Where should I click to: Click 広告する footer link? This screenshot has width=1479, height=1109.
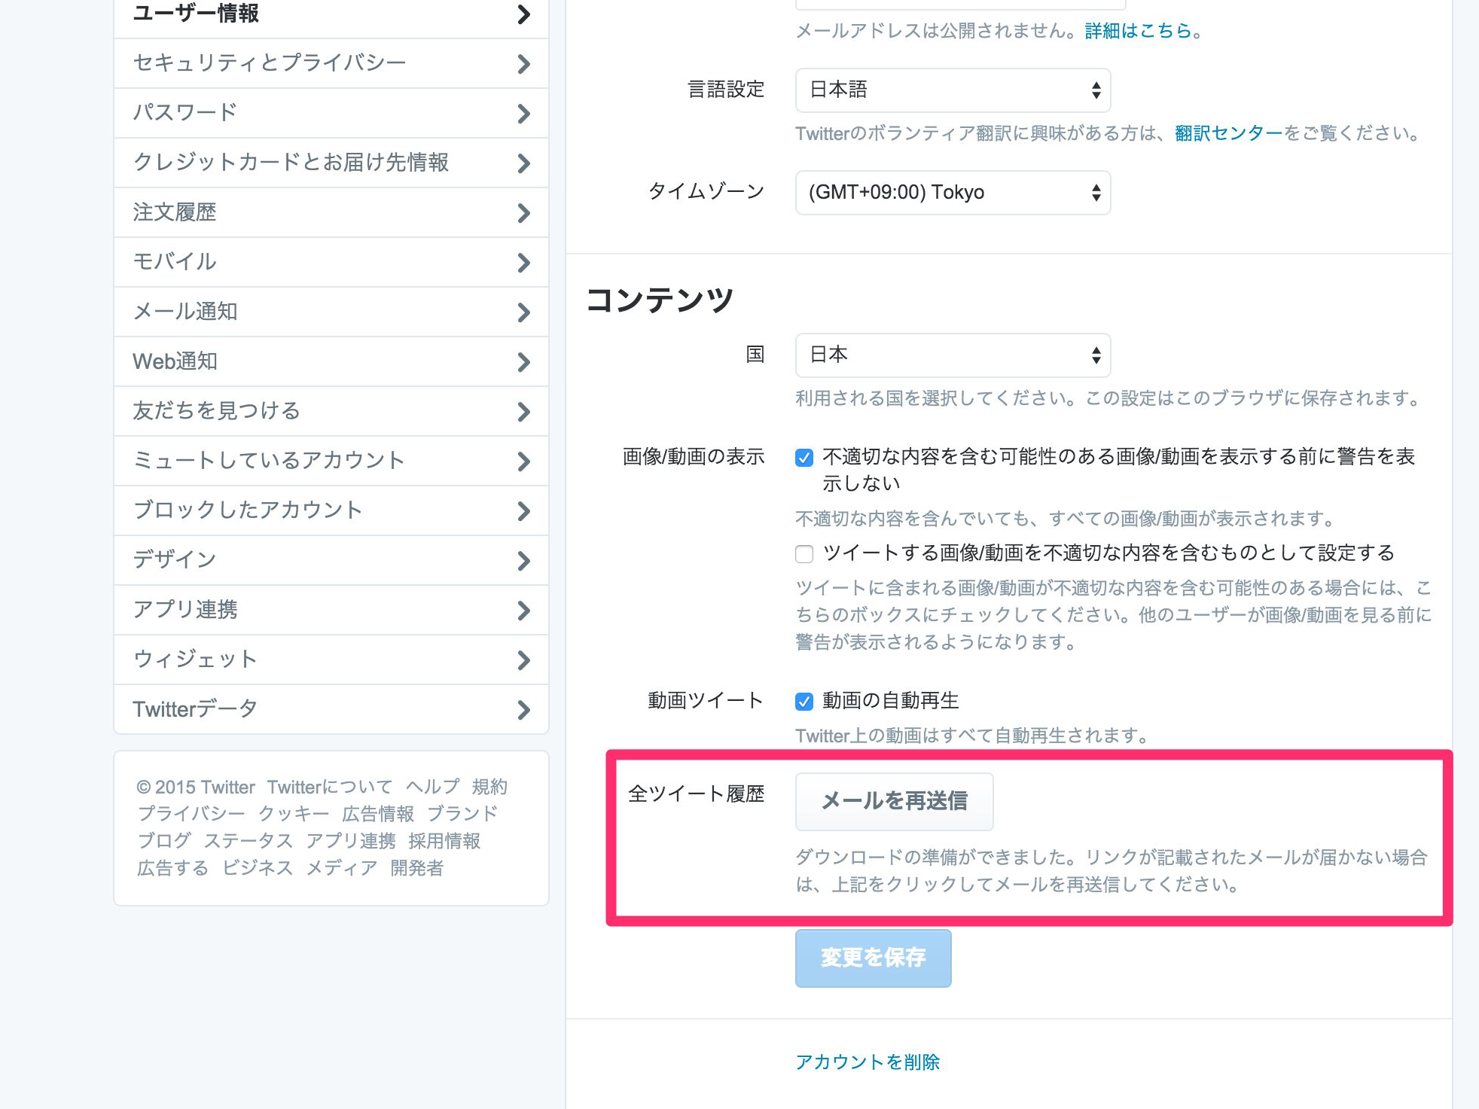coord(173,868)
